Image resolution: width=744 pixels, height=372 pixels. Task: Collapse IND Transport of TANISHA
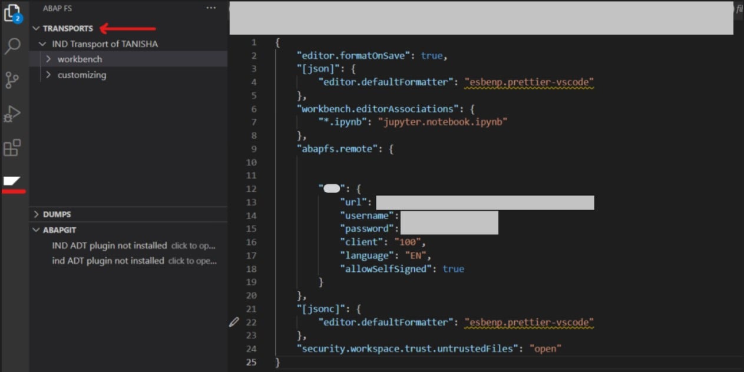pyautogui.click(x=42, y=44)
